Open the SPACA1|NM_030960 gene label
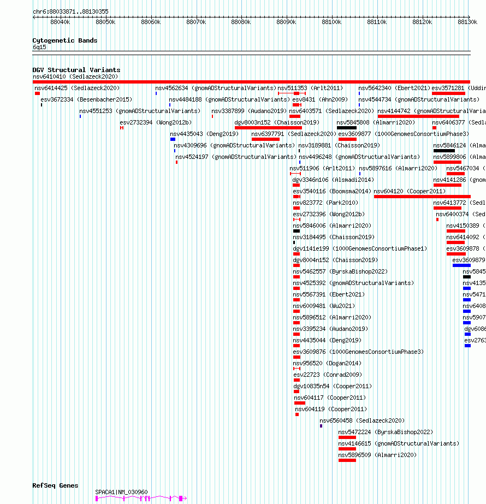This screenshot has height=504, width=486. click(121, 492)
